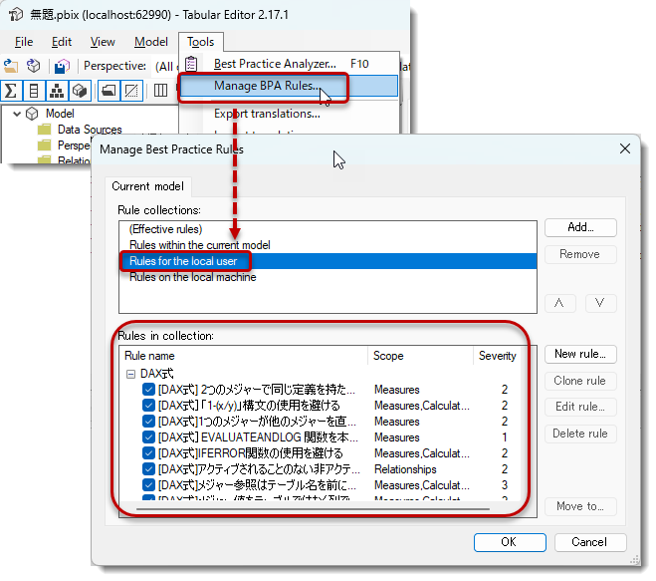This screenshot has height=581, width=656.
Task: Uncheck the 2つのメジャーで同じ定義 rule
Action: 148,389
